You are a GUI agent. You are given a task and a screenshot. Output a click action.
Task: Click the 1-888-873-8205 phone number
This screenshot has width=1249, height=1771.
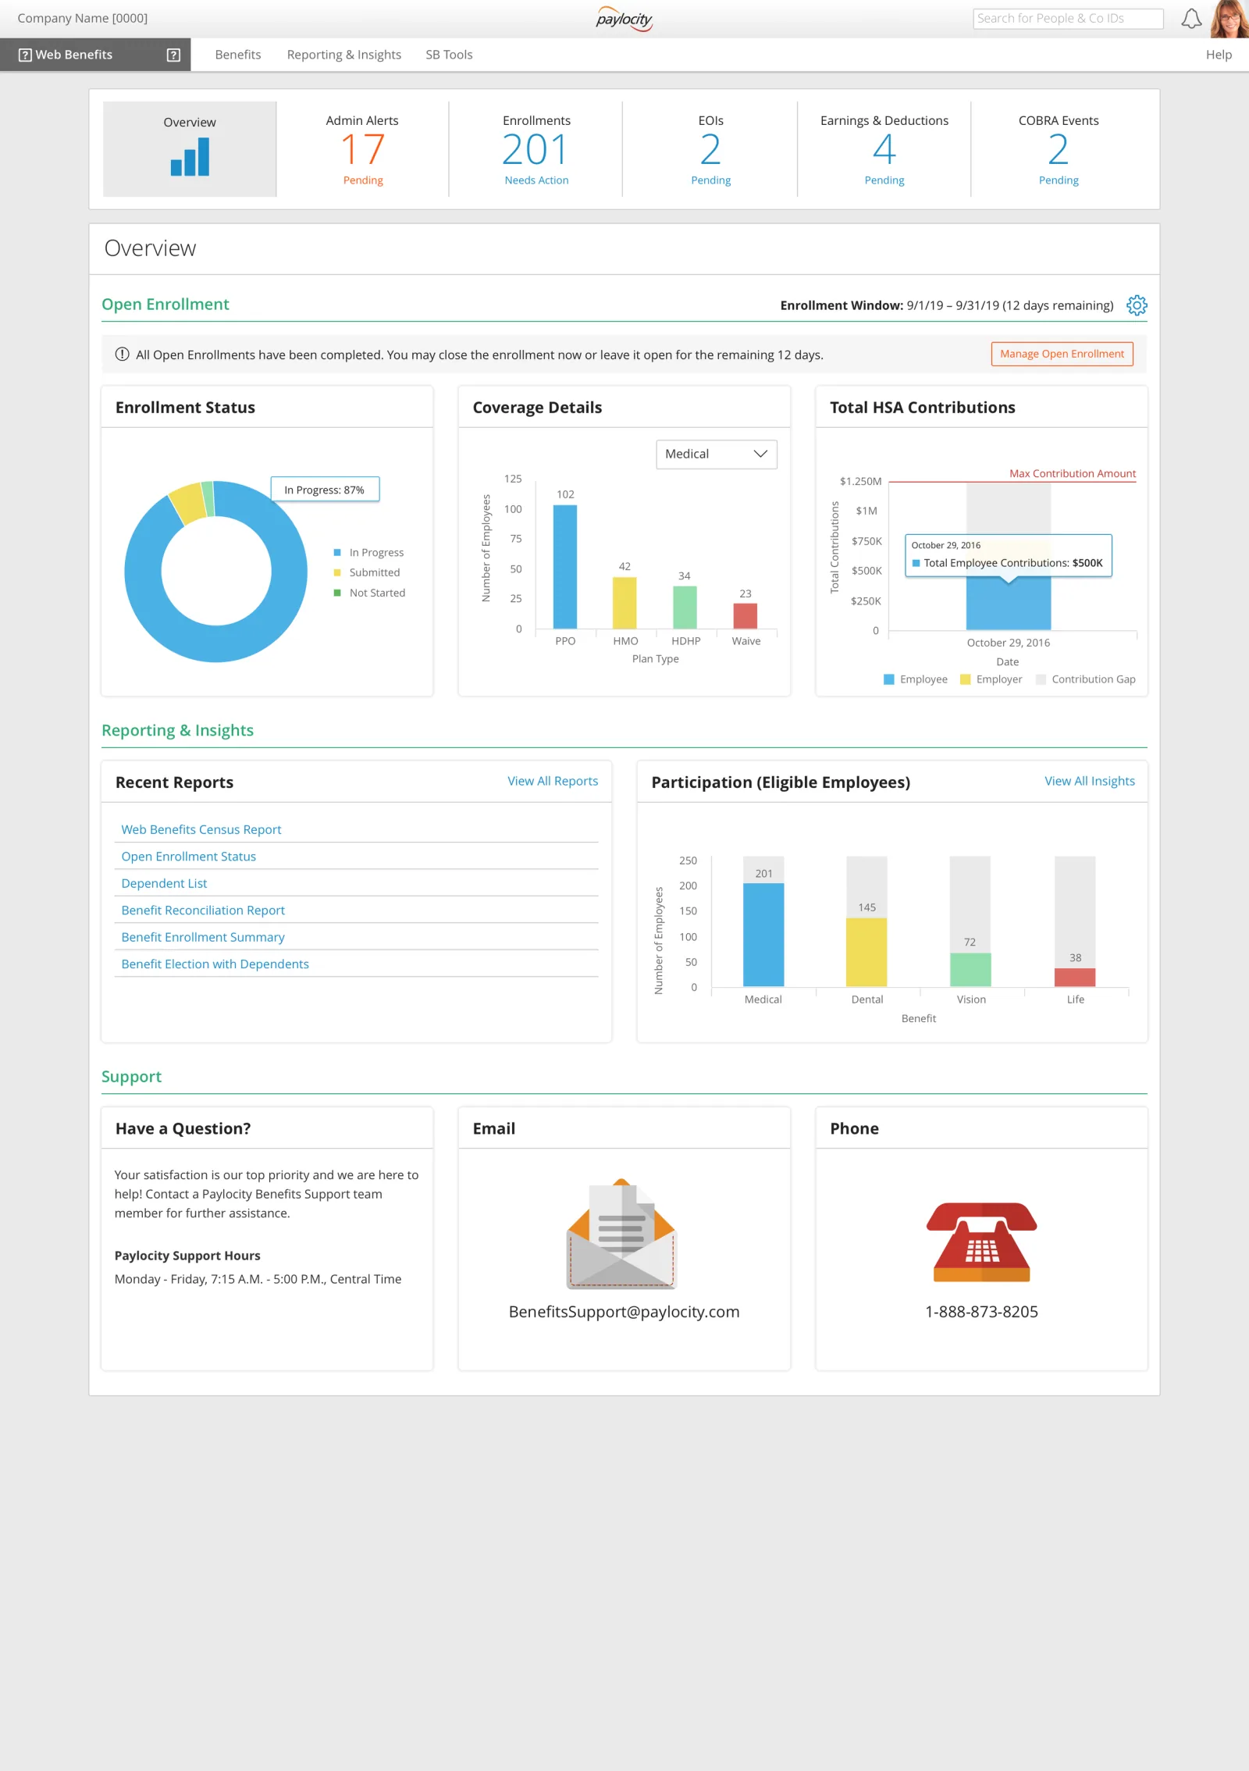[981, 1312]
